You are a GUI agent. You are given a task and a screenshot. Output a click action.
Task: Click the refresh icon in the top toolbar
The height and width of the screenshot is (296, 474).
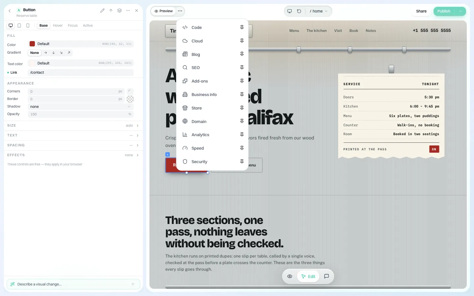(299, 11)
